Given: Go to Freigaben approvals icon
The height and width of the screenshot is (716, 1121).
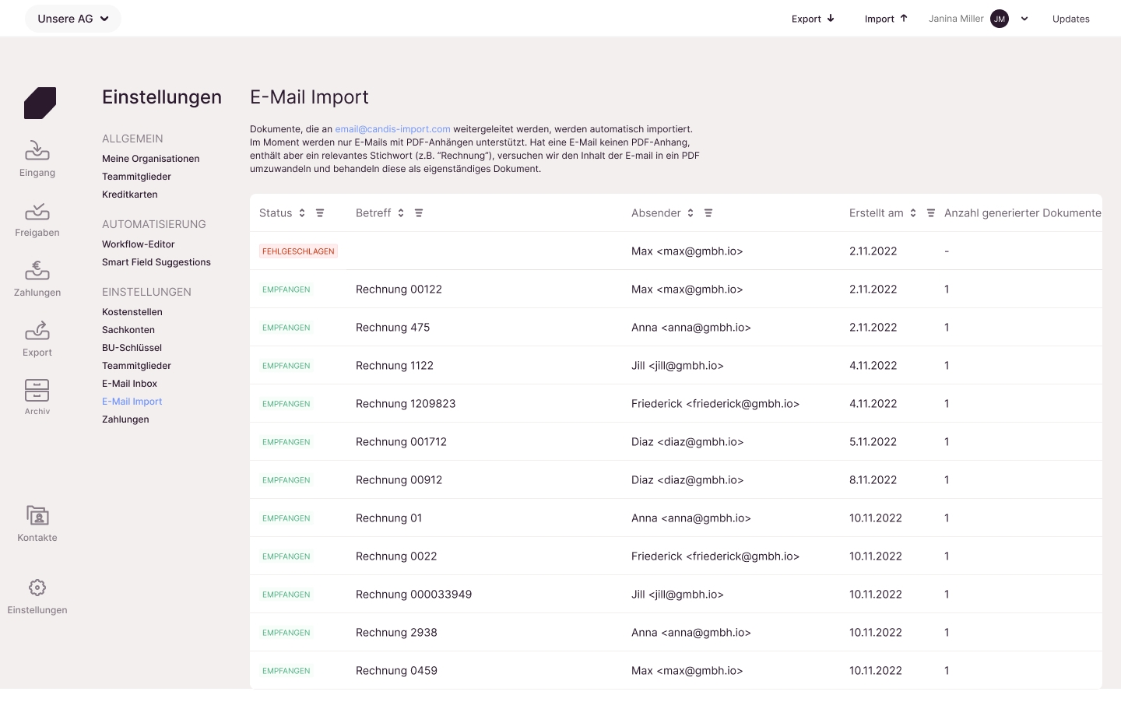Looking at the screenshot, I should click(37, 212).
